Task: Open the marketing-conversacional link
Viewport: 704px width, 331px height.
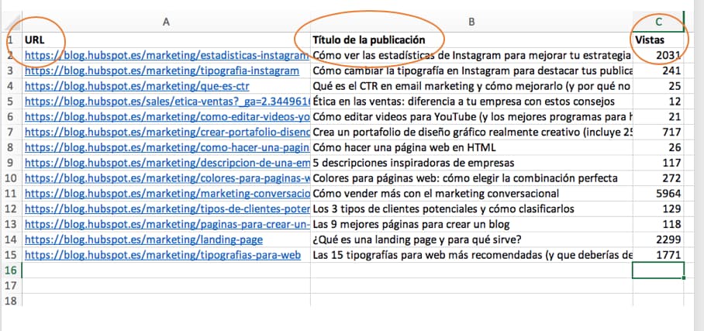Action: pyautogui.click(x=167, y=194)
